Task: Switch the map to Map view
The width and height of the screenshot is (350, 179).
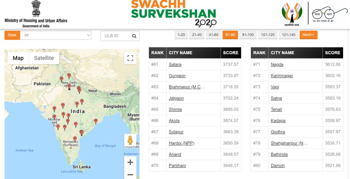Action: tap(18, 58)
